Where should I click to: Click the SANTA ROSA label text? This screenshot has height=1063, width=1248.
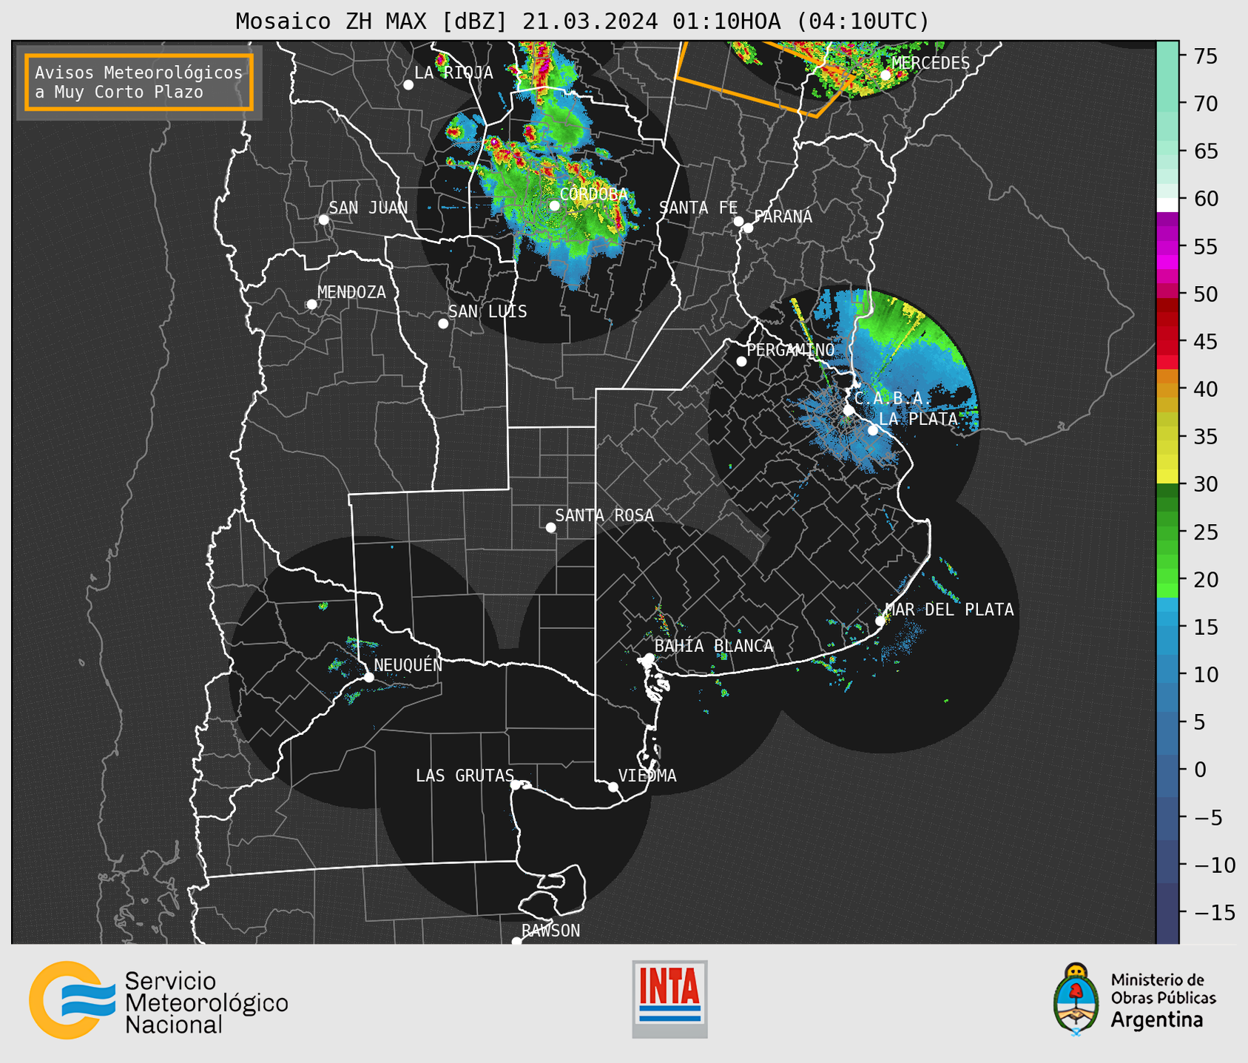click(604, 515)
